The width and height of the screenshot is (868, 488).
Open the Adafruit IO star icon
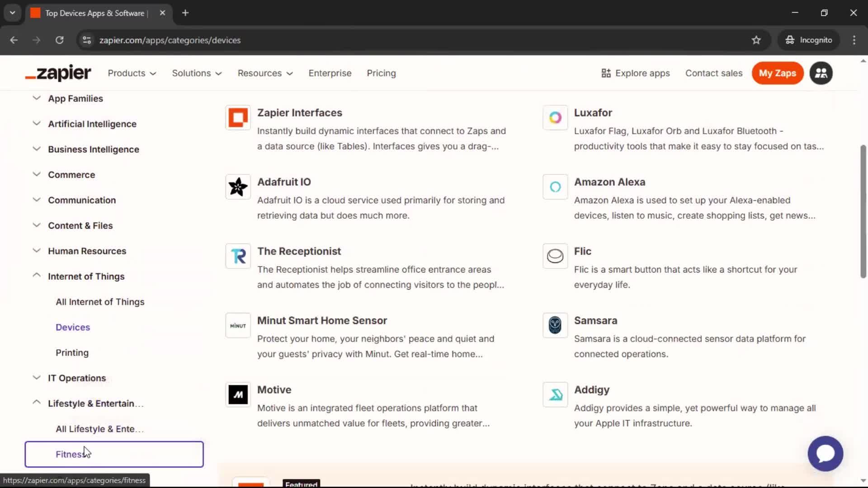pos(238,187)
